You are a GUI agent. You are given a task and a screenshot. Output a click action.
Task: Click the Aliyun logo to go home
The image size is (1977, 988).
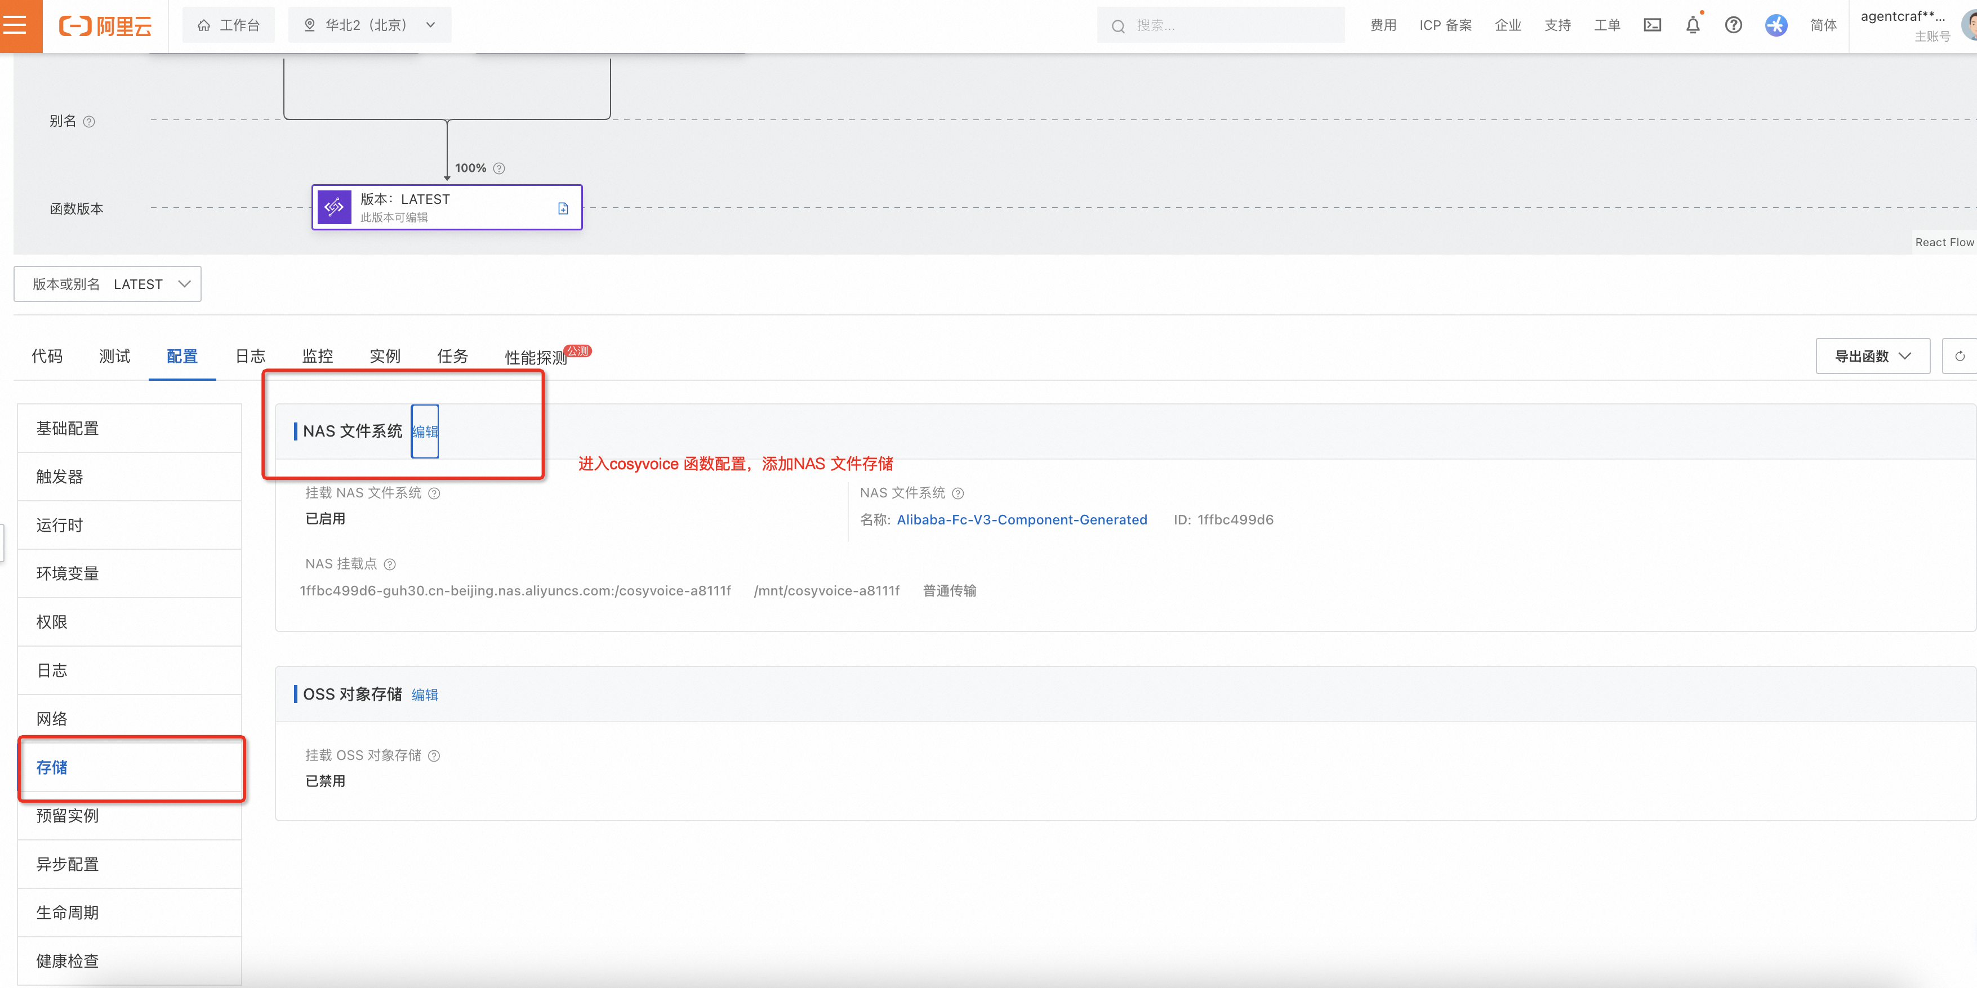pyautogui.click(x=105, y=25)
